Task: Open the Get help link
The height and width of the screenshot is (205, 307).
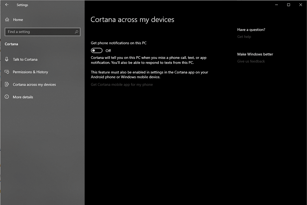Action: click(244, 37)
